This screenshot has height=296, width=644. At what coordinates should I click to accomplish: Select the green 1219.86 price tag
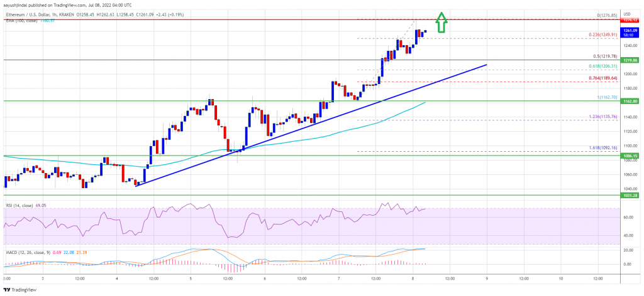pos(631,60)
